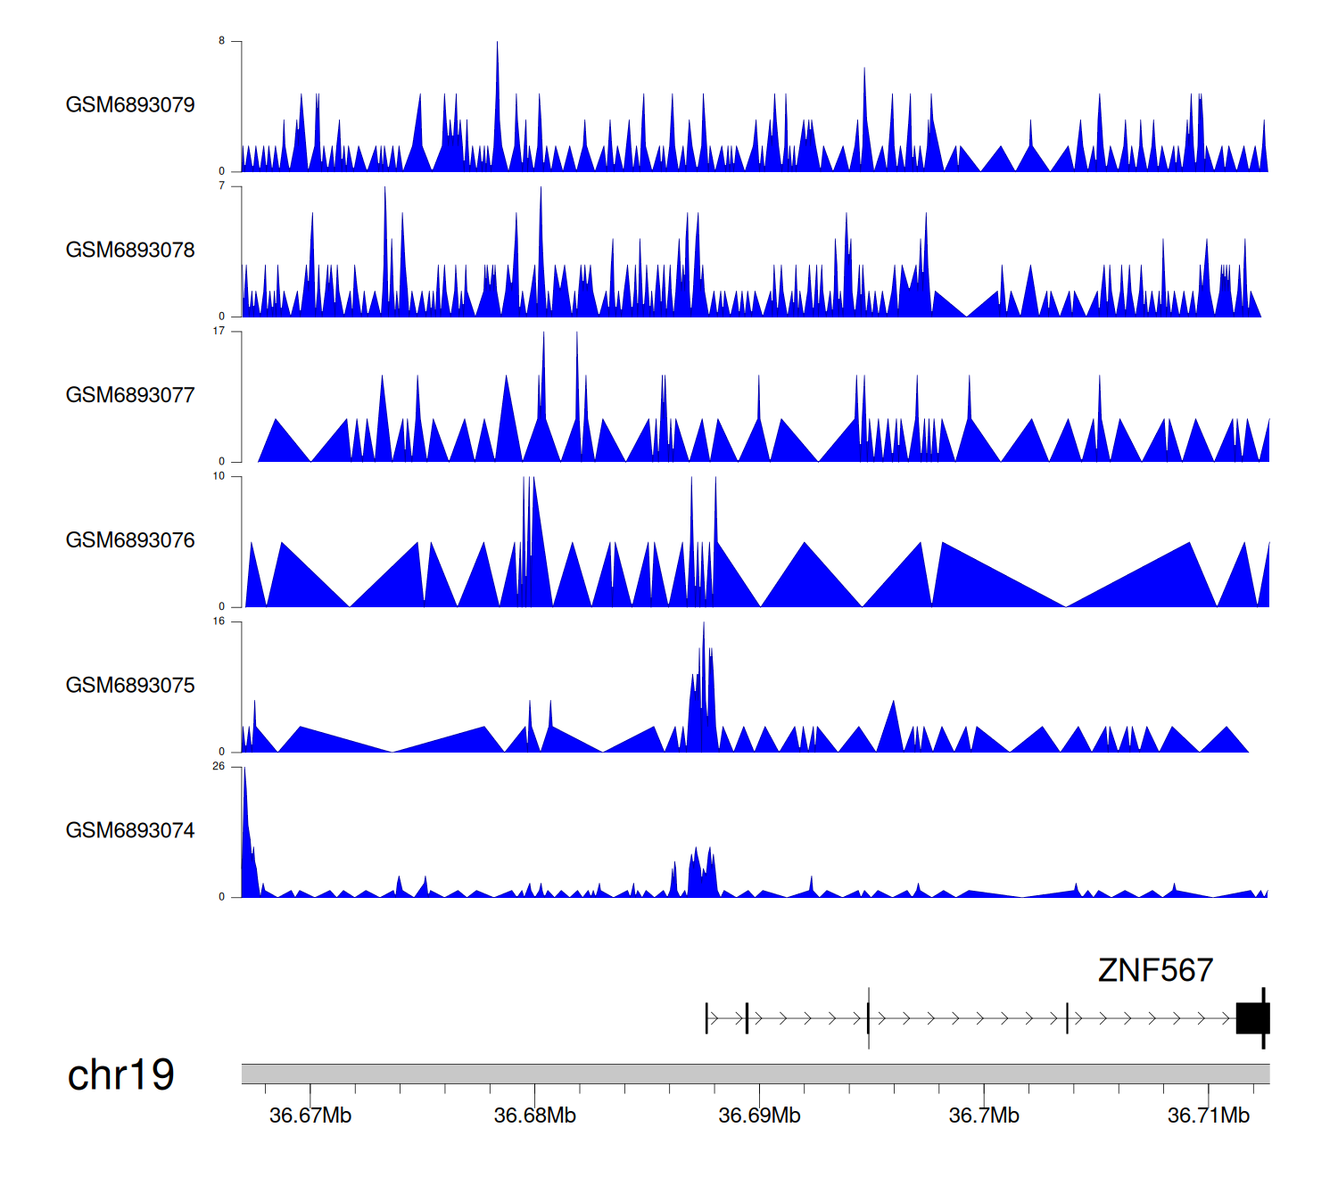The image size is (1338, 1177).
Task: Click the GSM6893075 track name
Action: click(x=130, y=686)
